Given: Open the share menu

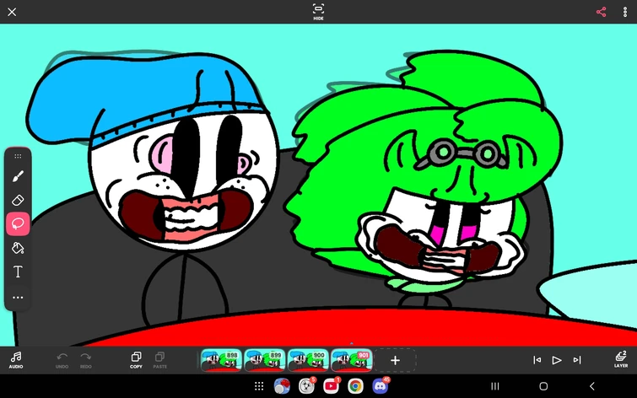Looking at the screenshot, I should tap(602, 12).
